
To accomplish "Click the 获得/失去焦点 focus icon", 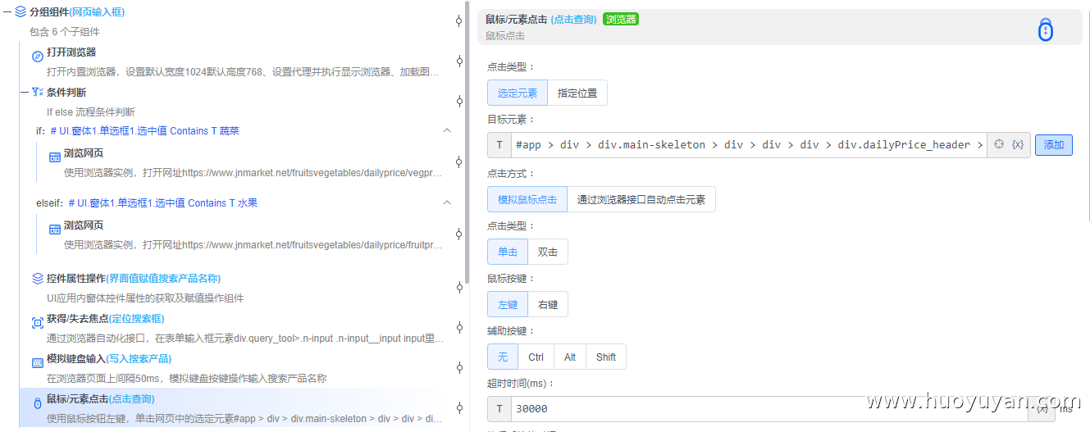I will (37, 323).
